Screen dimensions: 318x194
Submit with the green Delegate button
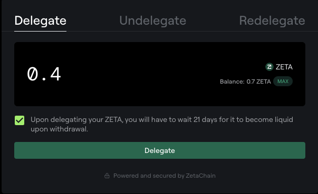click(160, 150)
